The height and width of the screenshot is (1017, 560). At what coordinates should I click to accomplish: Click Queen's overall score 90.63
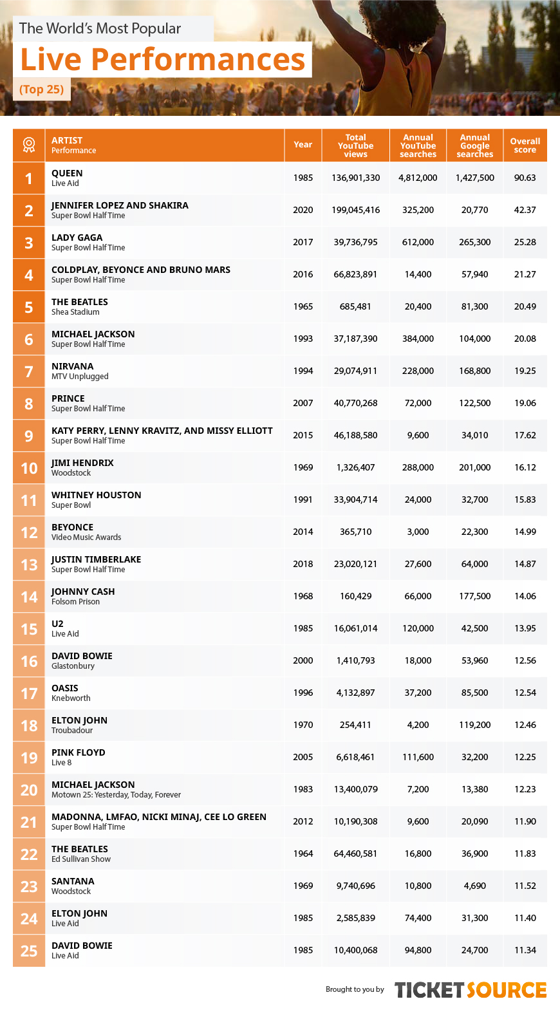click(x=525, y=178)
